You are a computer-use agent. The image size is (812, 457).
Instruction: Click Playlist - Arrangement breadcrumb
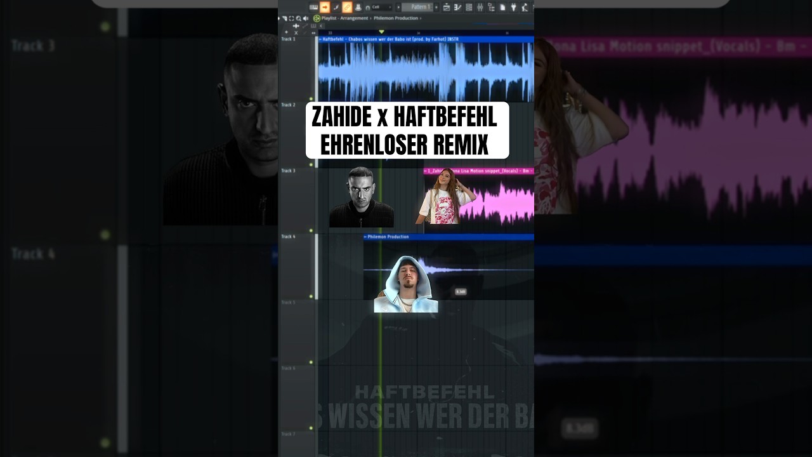click(344, 18)
